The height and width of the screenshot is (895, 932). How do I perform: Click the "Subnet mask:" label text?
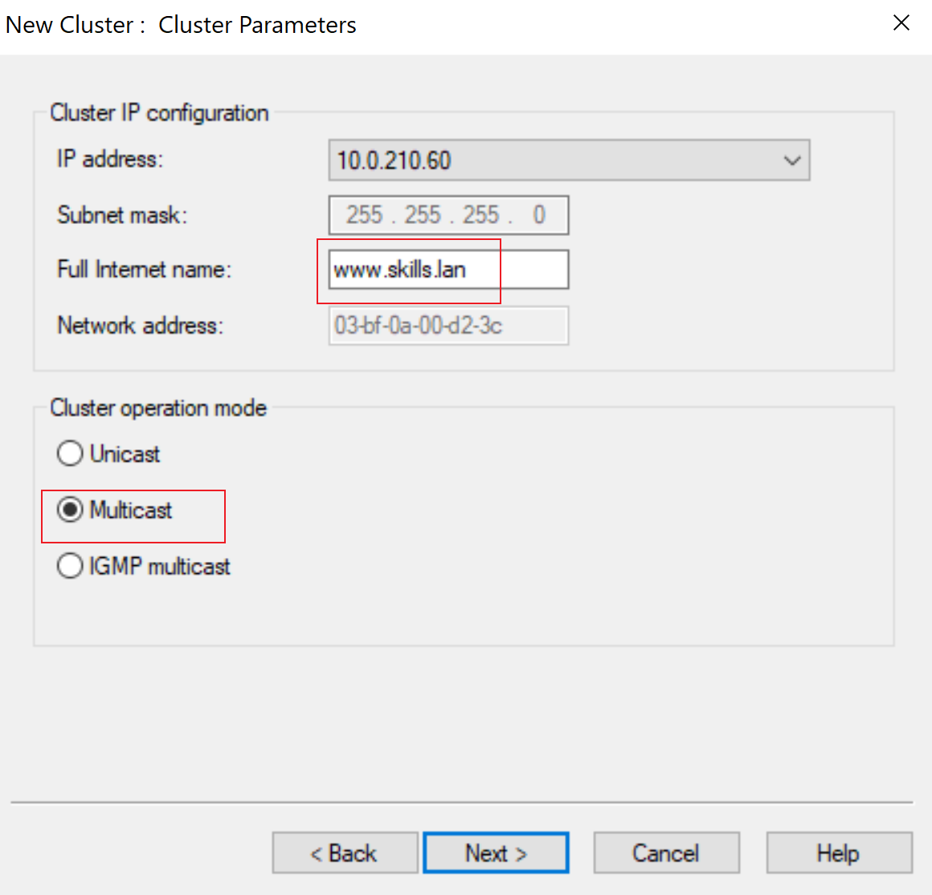(122, 215)
